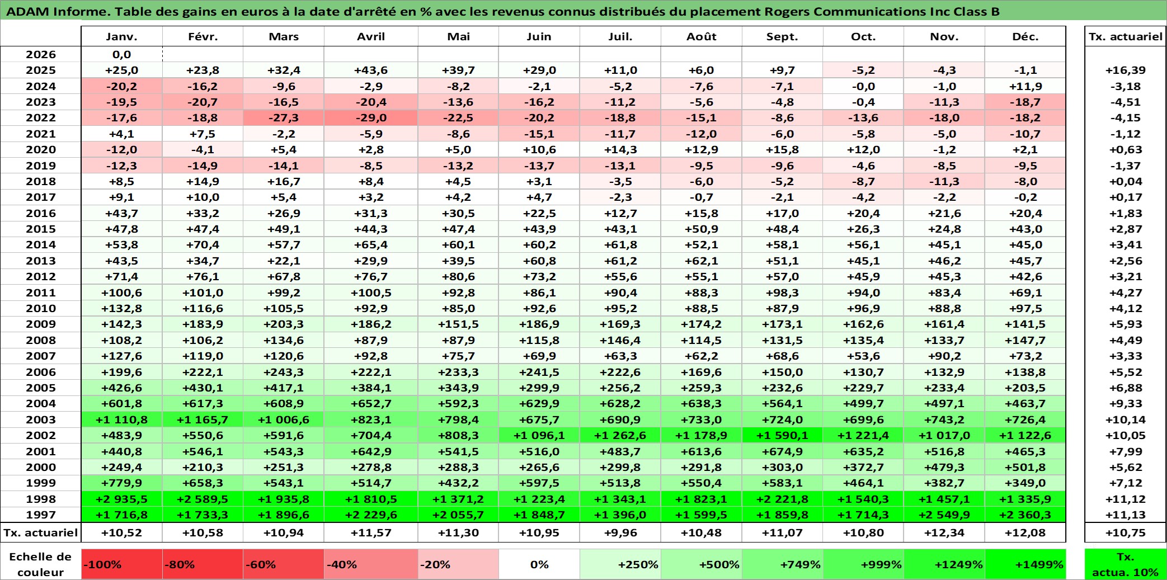Select the Tx. actua. 10% green legend cell
Image resolution: width=1167 pixels, height=580 pixels.
point(1126,564)
